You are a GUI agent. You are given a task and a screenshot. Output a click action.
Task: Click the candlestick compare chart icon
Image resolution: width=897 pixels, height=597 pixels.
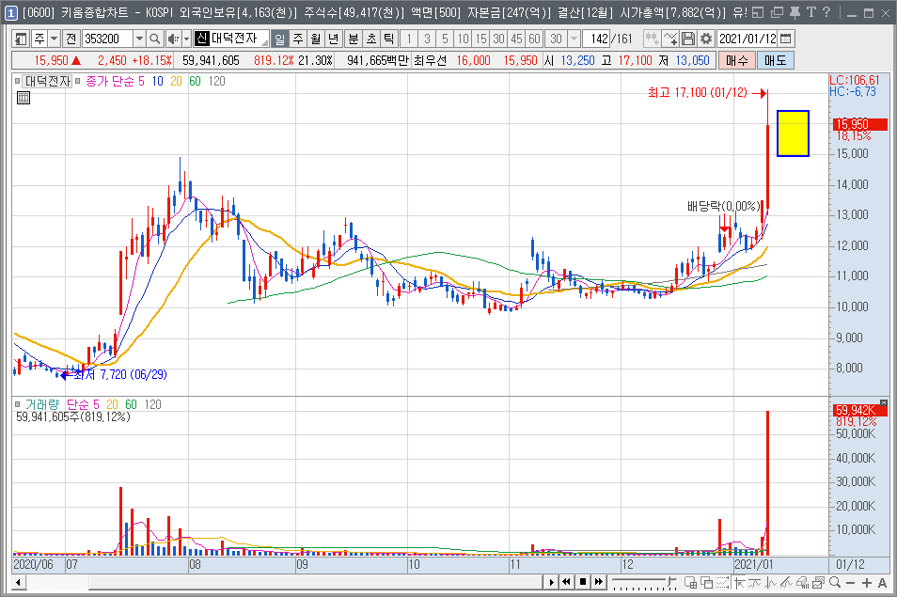[x=652, y=39]
